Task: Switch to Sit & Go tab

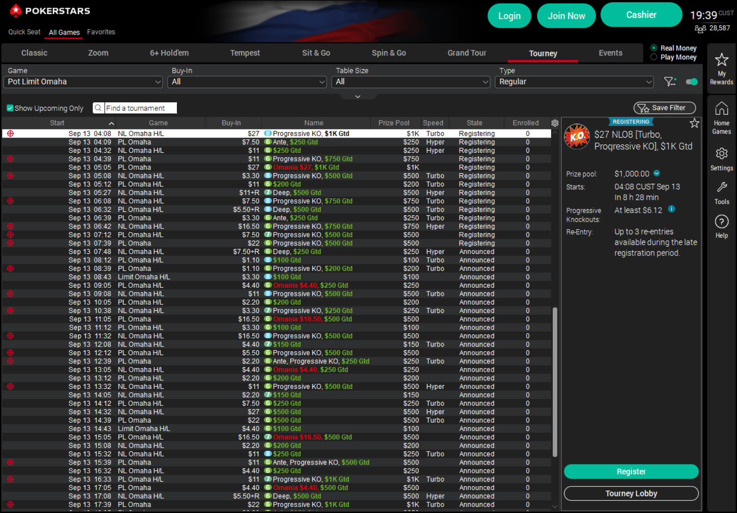Action: click(316, 53)
